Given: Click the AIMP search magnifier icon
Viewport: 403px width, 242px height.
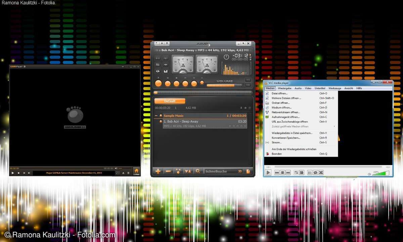Looking at the screenshot, I should pos(198,171).
